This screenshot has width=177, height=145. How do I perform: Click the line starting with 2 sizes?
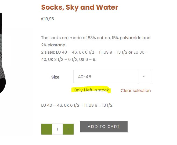(95, 52)
